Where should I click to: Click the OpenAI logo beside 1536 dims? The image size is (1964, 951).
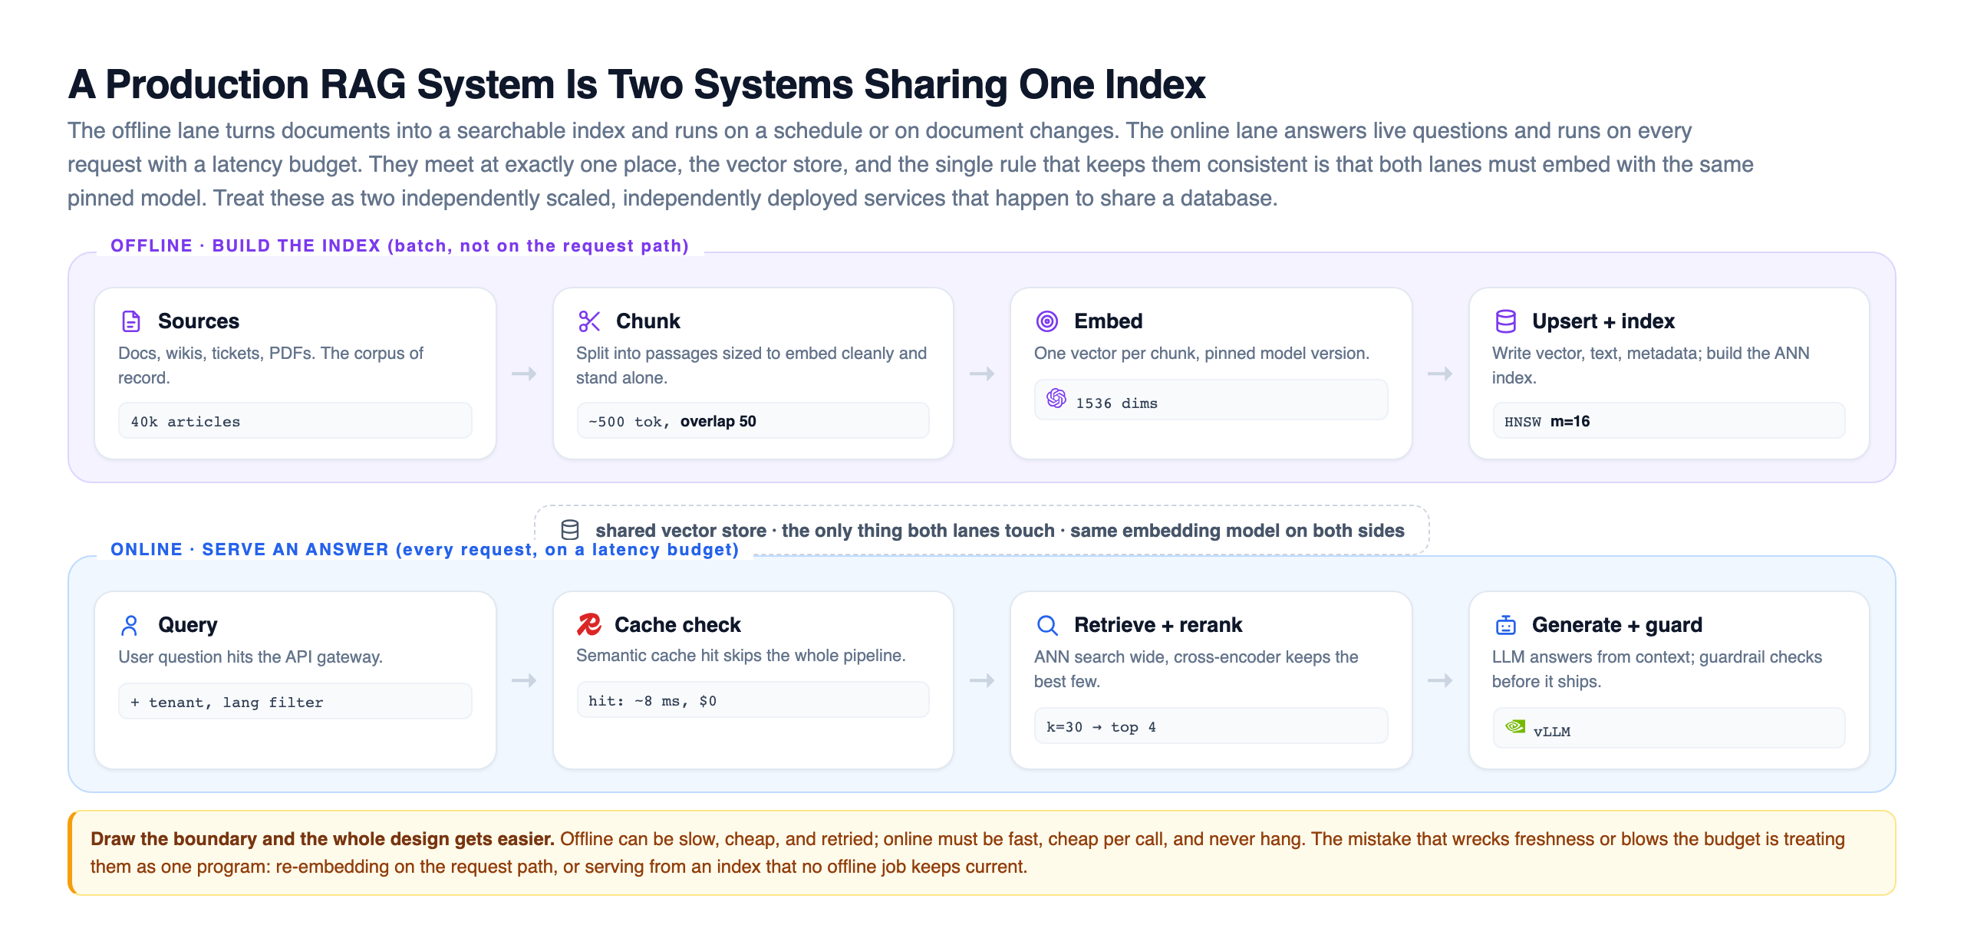point(1056,398)
